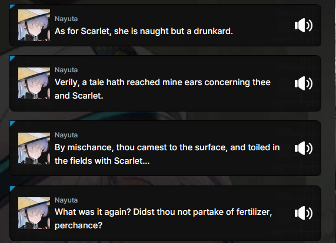Select the 'concerning thee and Scarlet' dialogue text
Screen dimensions: 336x243
point(162,89)
